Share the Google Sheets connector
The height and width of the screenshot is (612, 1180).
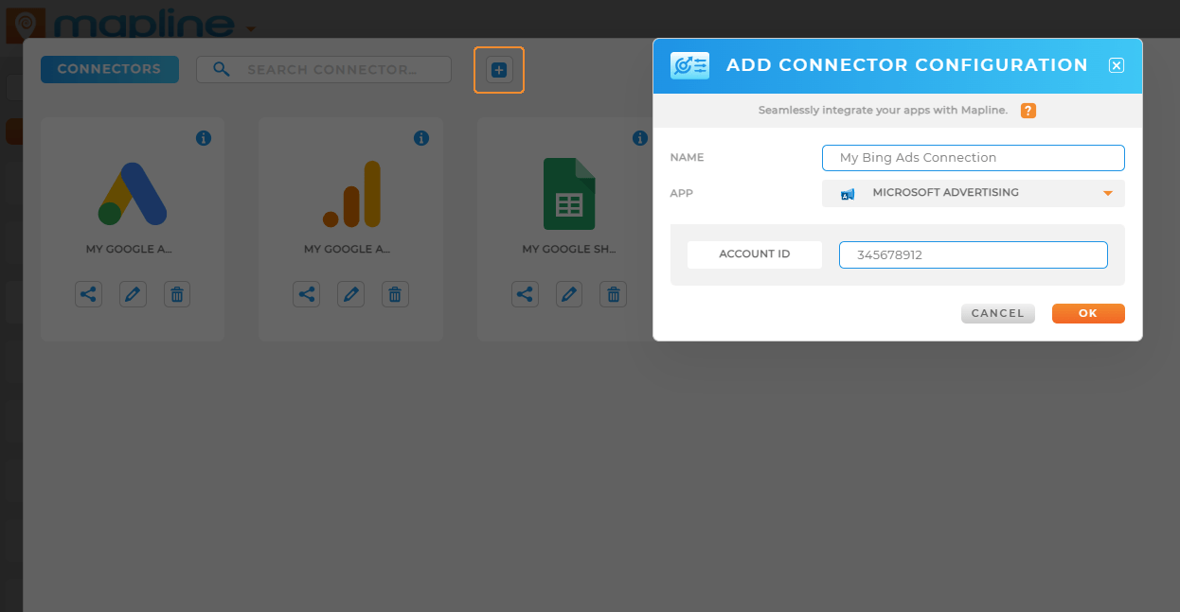(526, 294)
